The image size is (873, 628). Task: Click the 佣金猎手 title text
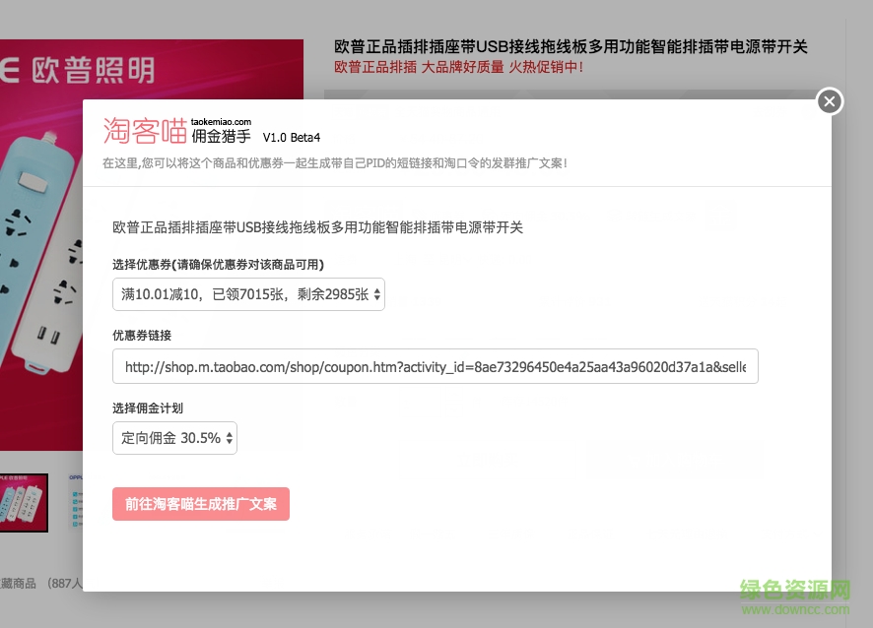coord(221,137)
